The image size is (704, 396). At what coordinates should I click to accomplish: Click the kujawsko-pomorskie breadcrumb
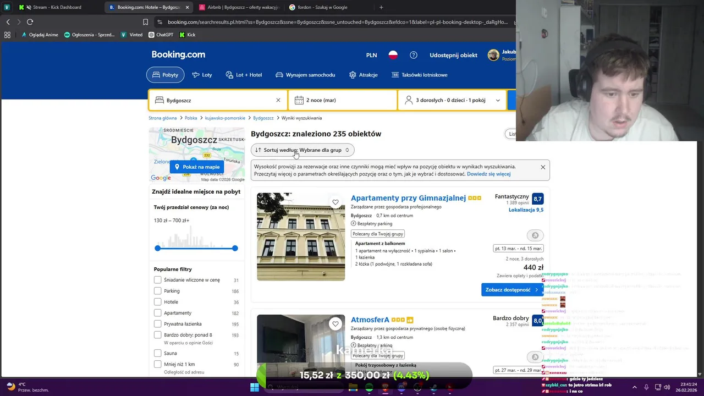(225, 118)
